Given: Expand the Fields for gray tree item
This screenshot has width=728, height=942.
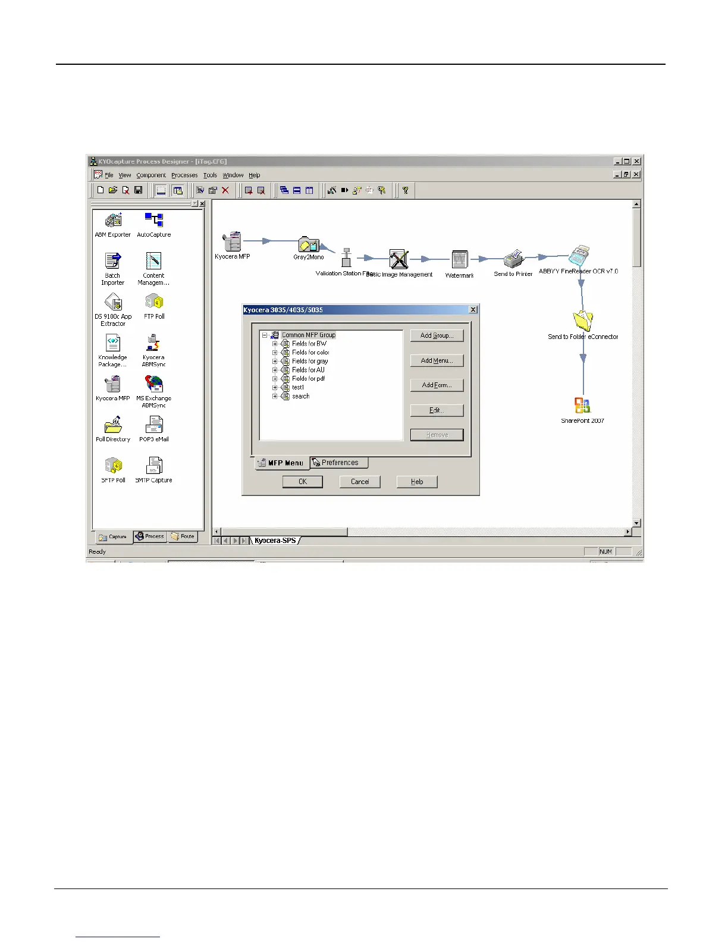Looking at the screenshot, I should (x=275, y=361).
